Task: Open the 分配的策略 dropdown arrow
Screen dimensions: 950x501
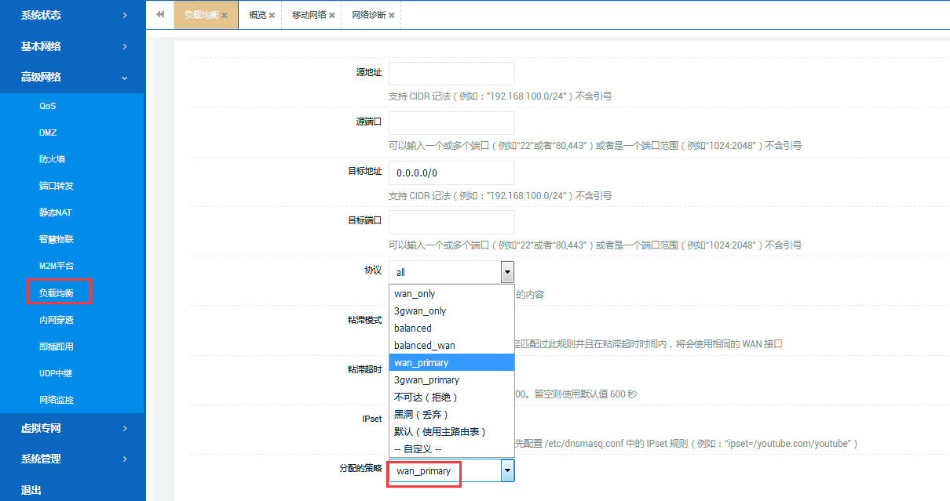Action: click(x=507, y=470)
